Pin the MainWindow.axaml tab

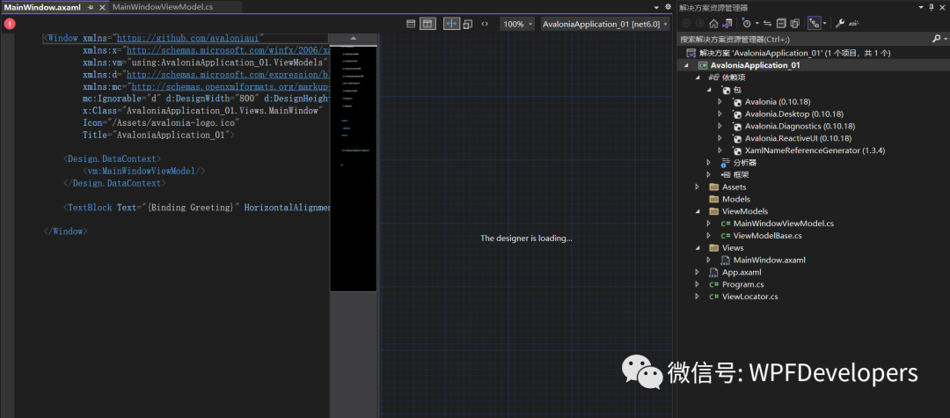(x=91, y=7)
